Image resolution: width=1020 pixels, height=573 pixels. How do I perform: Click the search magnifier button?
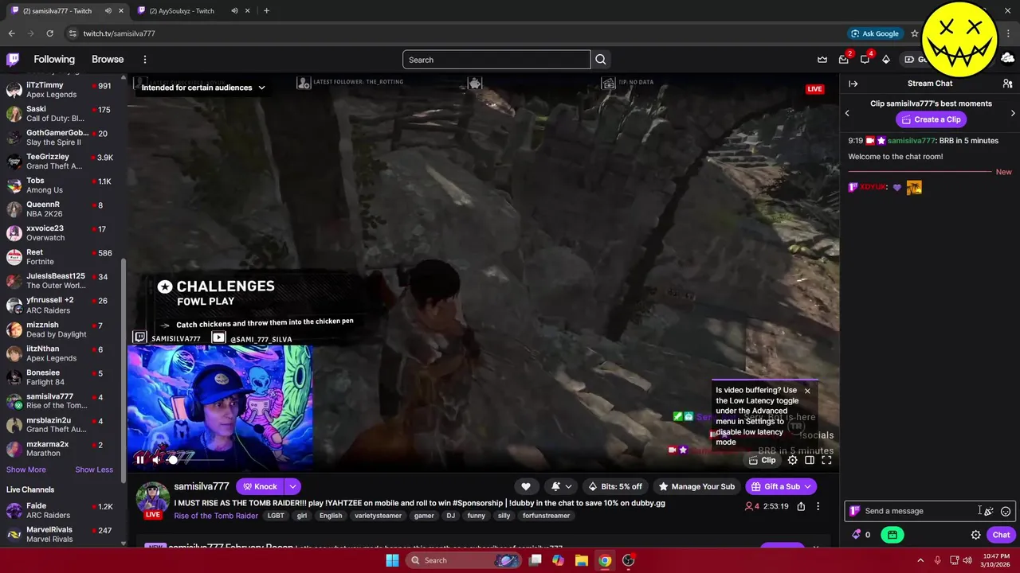point(601,60)
